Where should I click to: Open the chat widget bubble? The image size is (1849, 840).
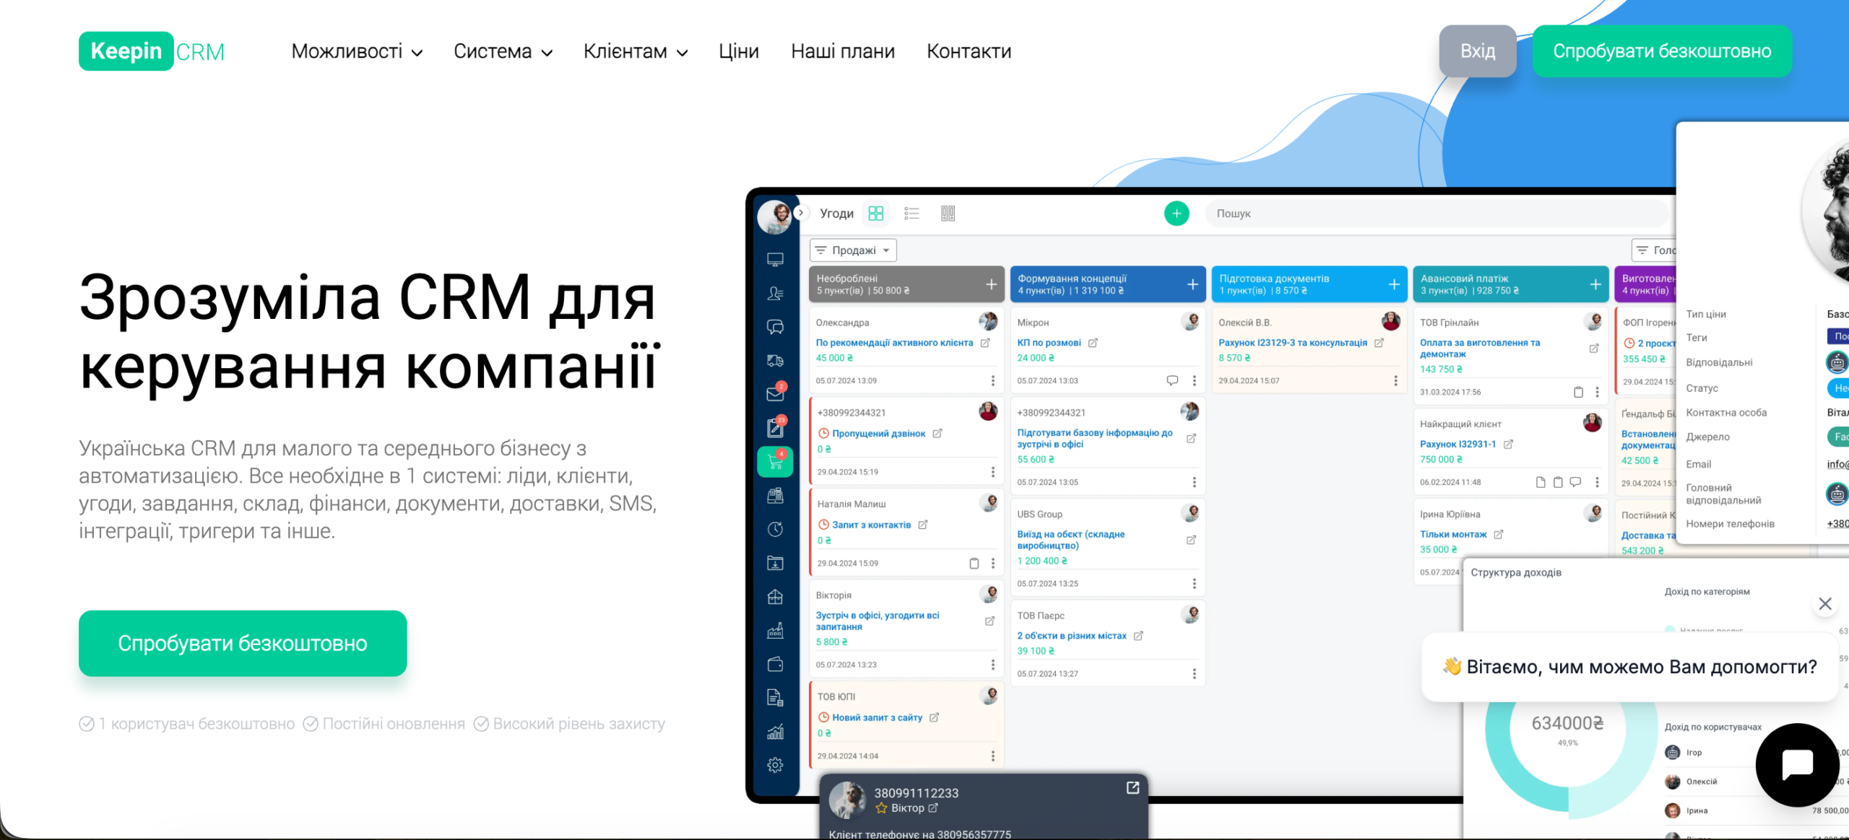[1797, 764]
